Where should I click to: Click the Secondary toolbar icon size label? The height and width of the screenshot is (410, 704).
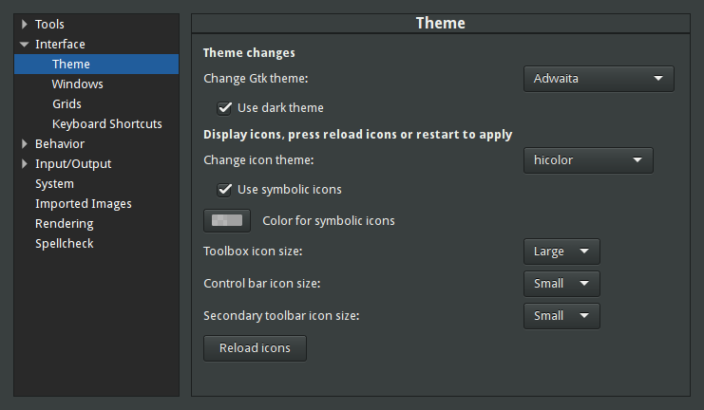(281, 316)
